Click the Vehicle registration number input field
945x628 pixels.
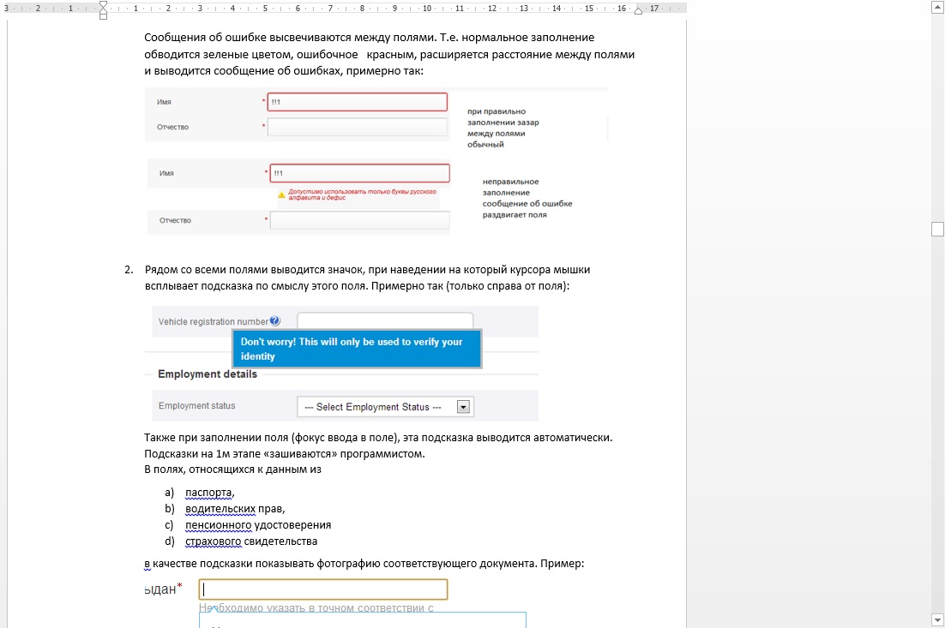[385, 320]
